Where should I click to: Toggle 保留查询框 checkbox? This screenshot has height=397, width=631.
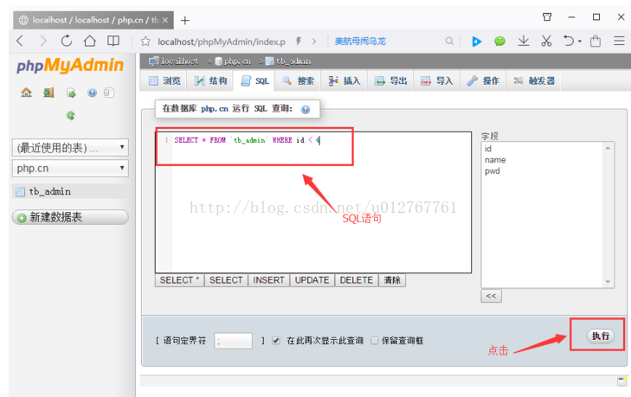tap(374, 341)
